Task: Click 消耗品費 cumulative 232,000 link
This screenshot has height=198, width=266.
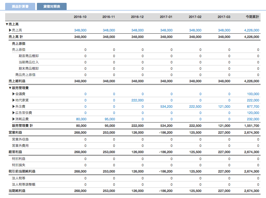Action: click(x=253, y=119)
